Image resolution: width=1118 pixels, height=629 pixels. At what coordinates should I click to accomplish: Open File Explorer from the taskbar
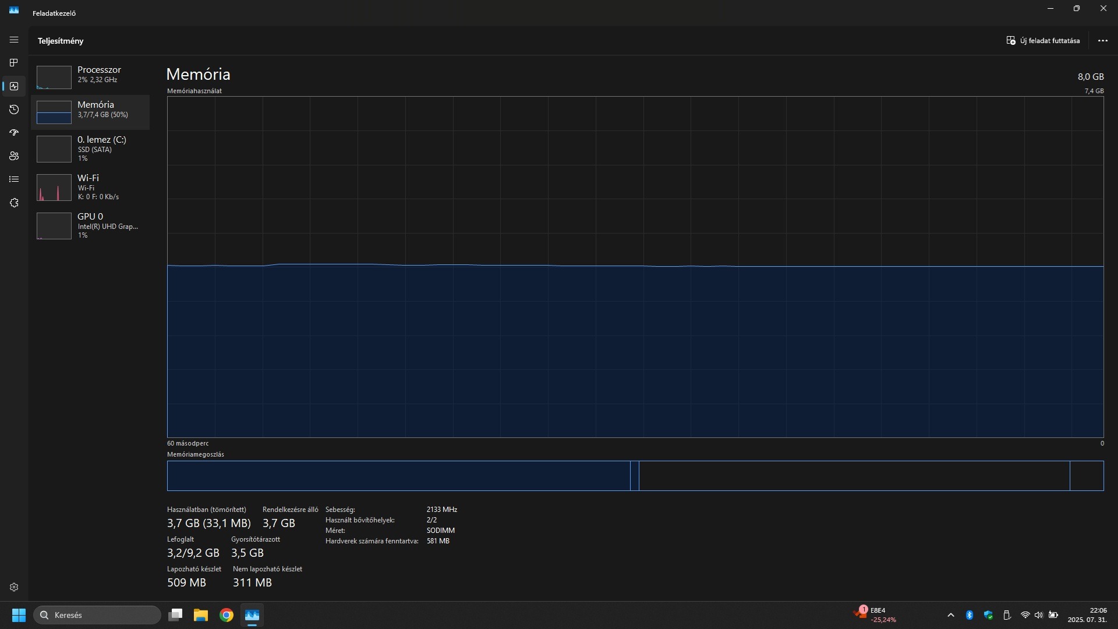point(201,615)
